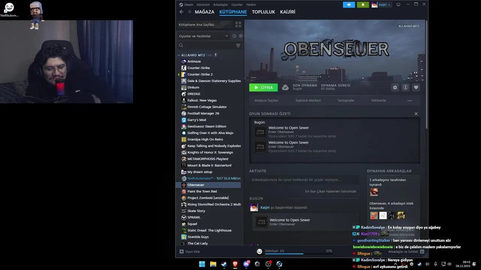Screen dimensions: 481x270
Task: Open the Görünüm menu
Action: click(203, 5)
